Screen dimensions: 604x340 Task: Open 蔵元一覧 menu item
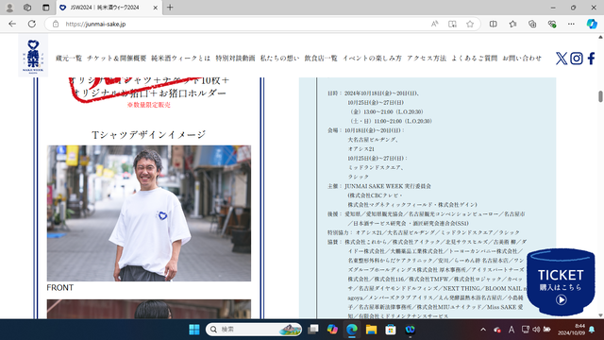click(x=69, y=59)
